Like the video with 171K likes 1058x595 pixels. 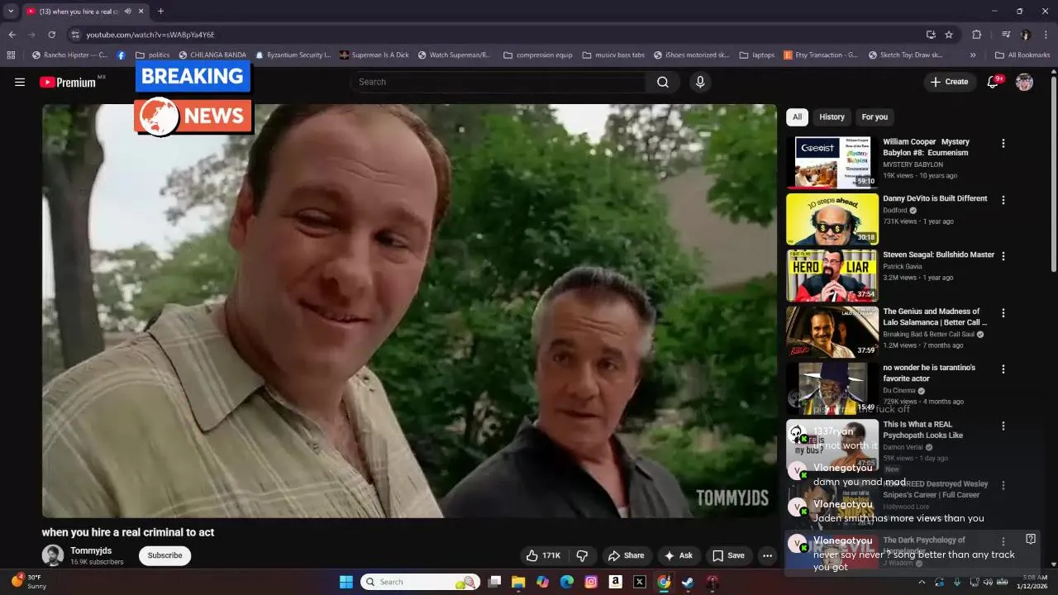(x=543, y=555)
